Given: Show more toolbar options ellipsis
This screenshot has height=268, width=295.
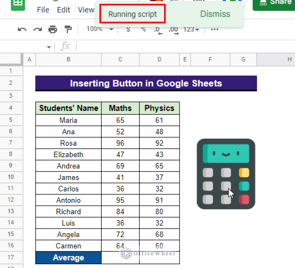Looking at the screenshot, I should pyautogui.click(x=214, y=30).
